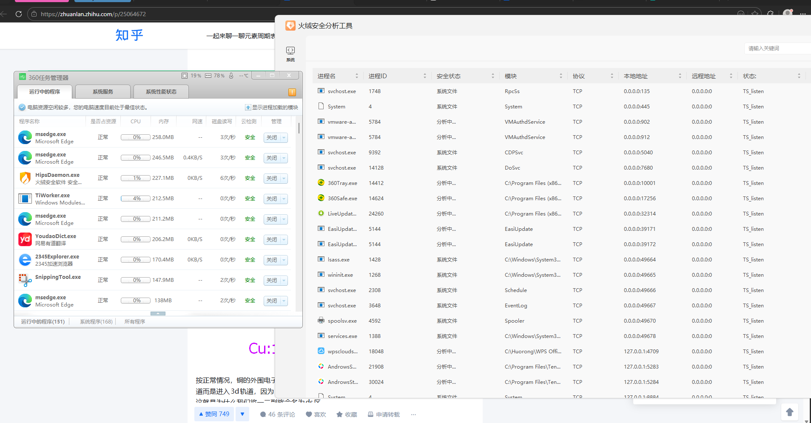Click 关闭 button for HipsDaemon.exe
Viewport: 811px width, 423px height.
(271, 179)
